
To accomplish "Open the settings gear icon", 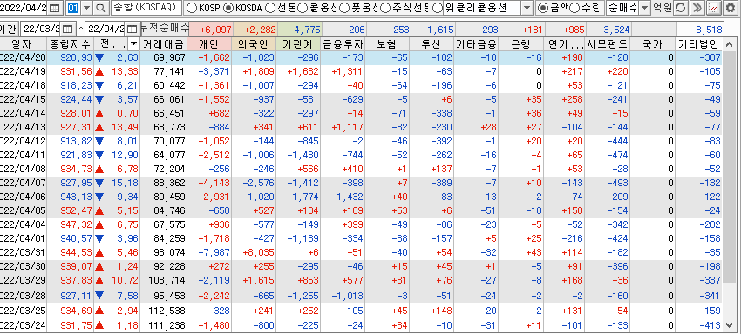I will (731, 8).
